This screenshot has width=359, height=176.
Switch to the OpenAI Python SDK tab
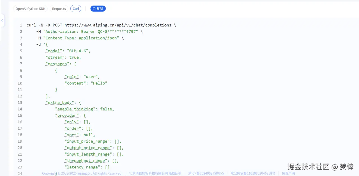pyautogui.click(x=30, y=9)
